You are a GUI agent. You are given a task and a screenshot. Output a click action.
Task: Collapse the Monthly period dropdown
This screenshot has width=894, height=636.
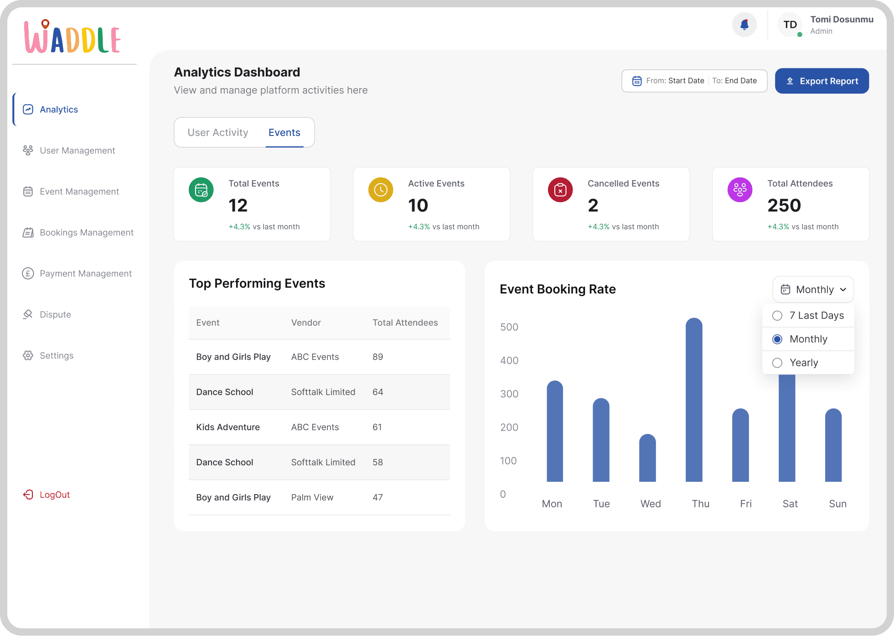813,289
